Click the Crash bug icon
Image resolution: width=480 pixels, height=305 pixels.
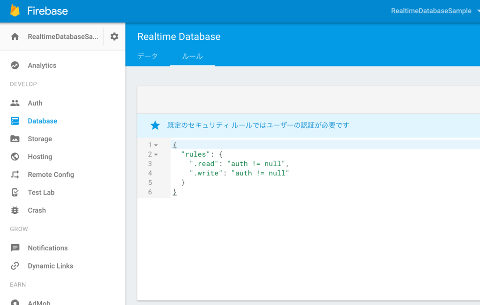tap(15, 210)
